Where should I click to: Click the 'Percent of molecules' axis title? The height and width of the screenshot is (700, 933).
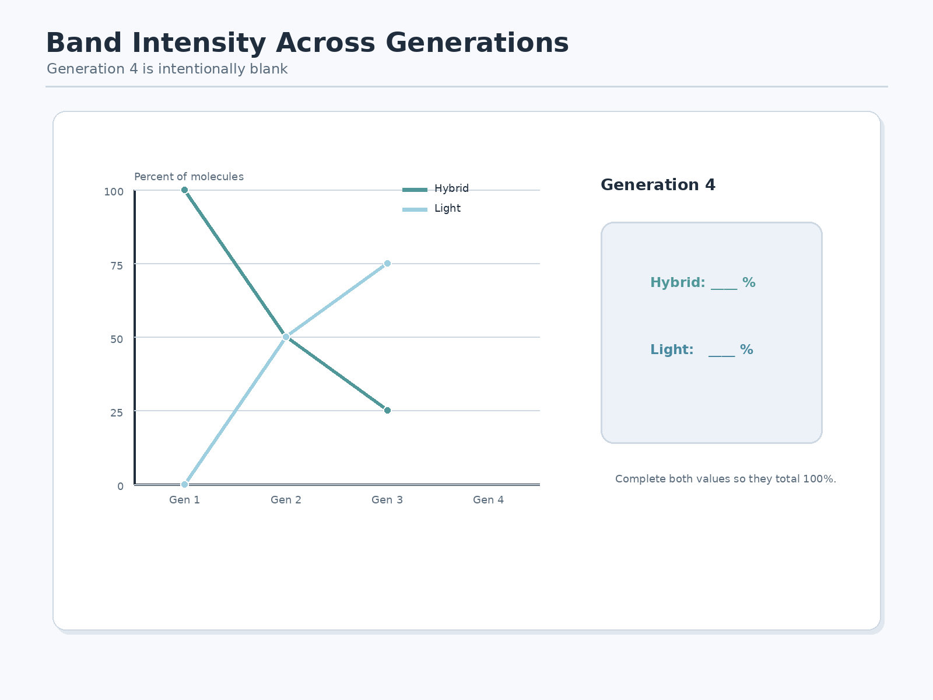[189, 177]
